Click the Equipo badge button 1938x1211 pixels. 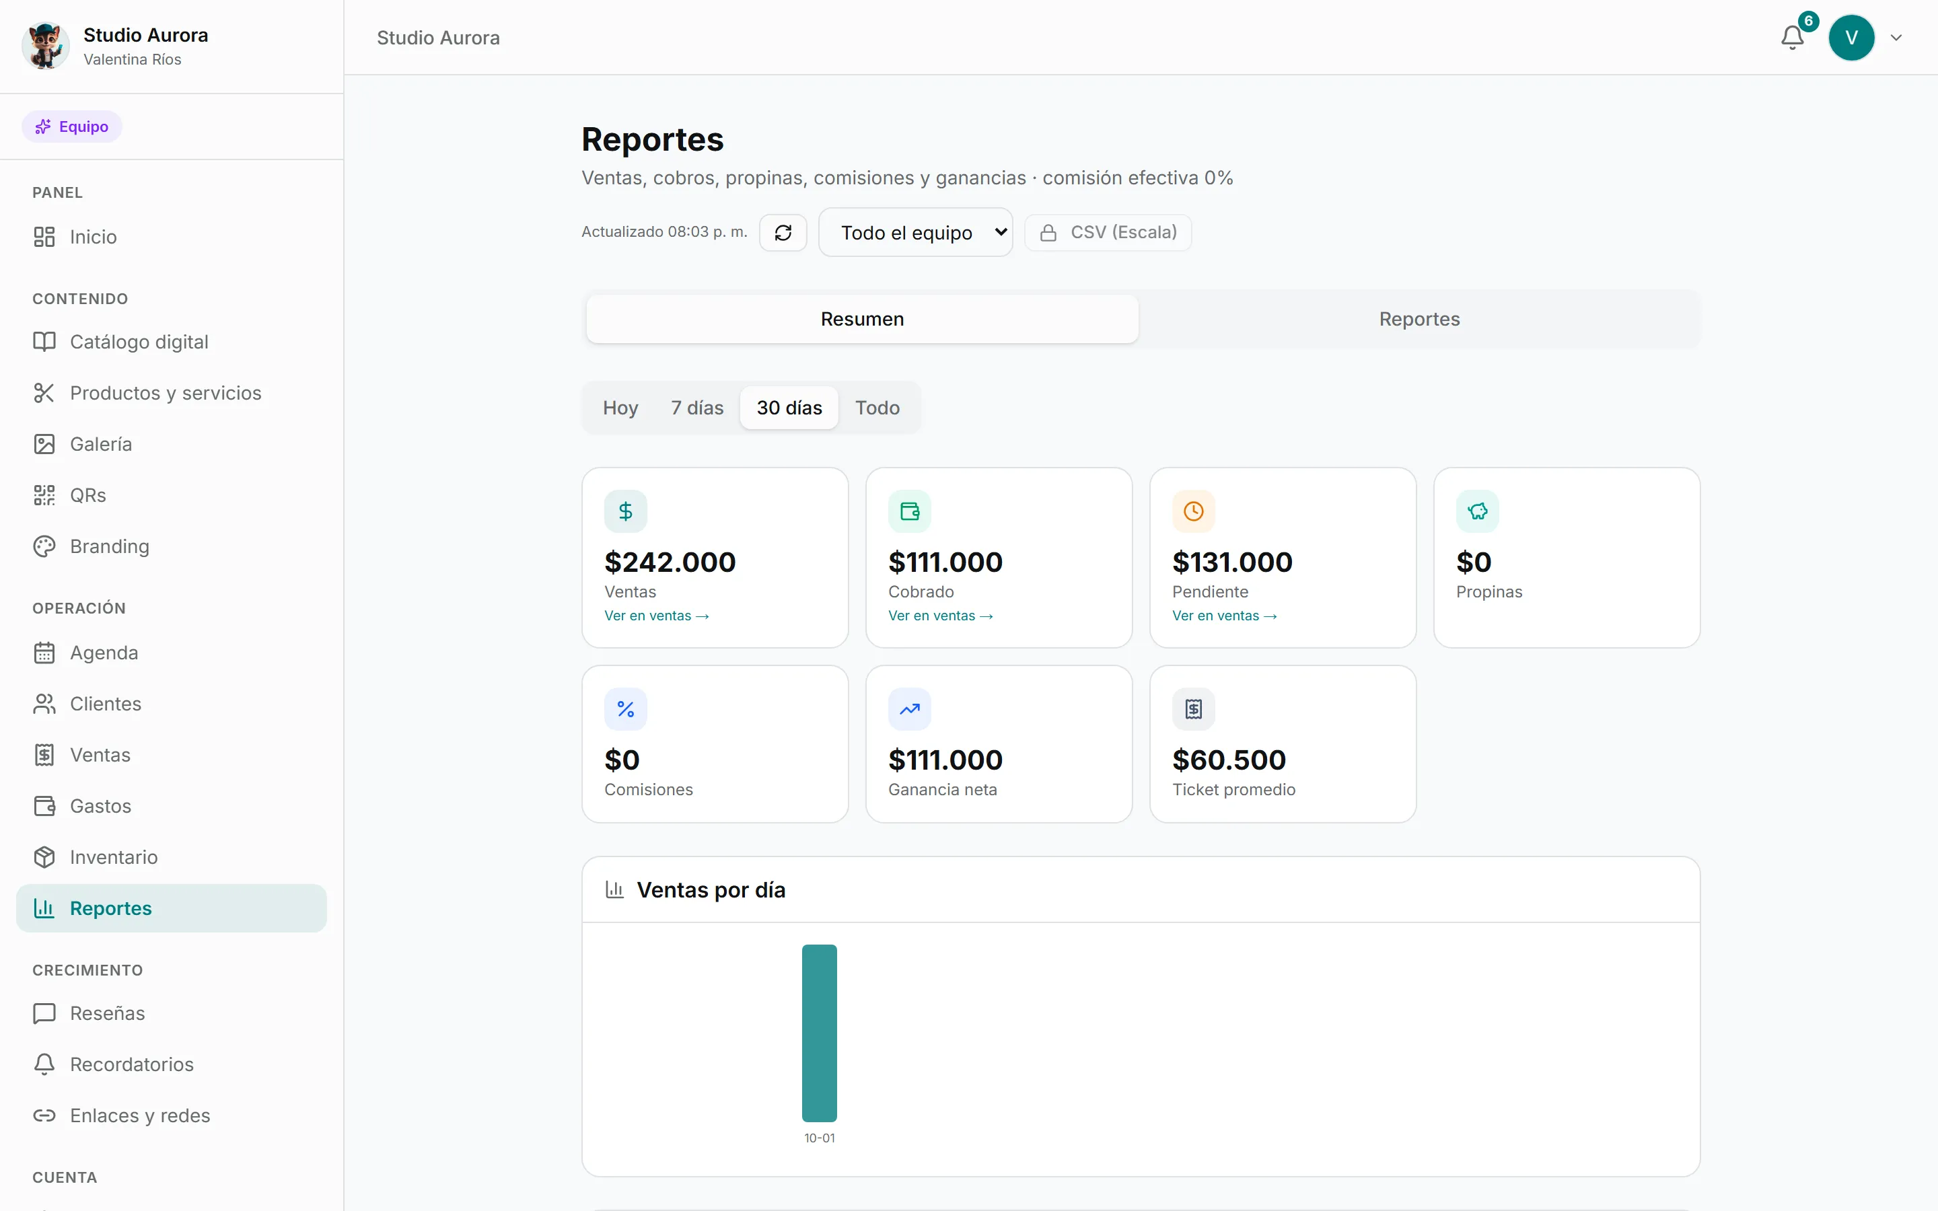(72, 126)
